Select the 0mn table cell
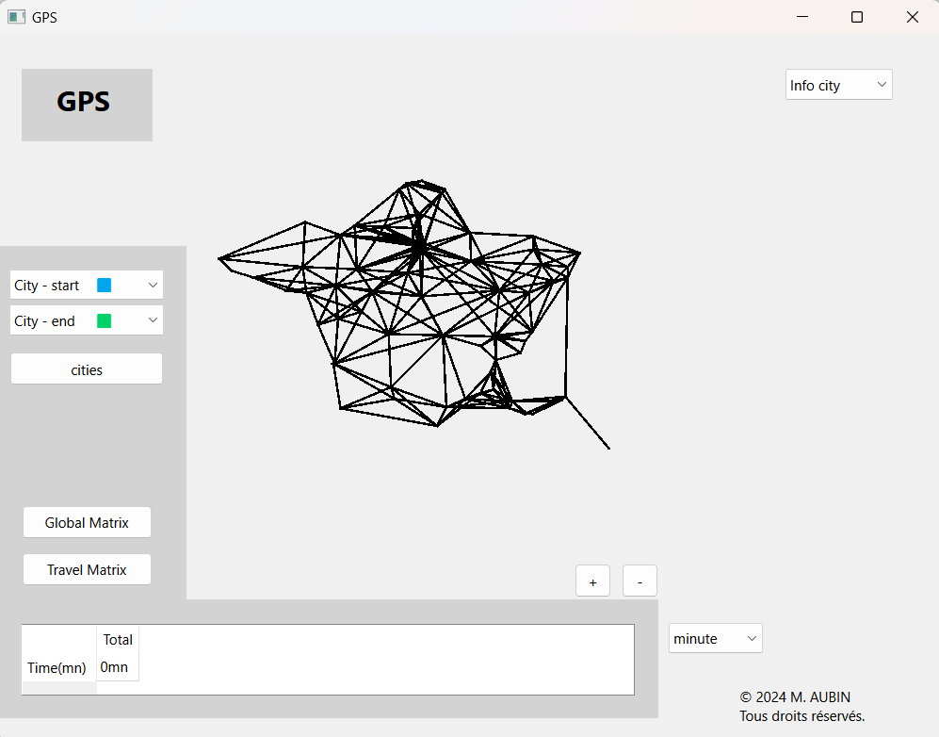The width and height of the screenshot is (939, 737). (x=118, y=667)
